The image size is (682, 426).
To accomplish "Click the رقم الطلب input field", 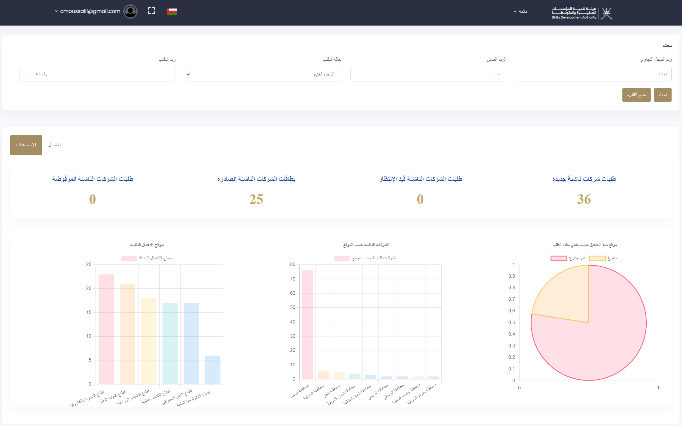I will click(97, 74).
